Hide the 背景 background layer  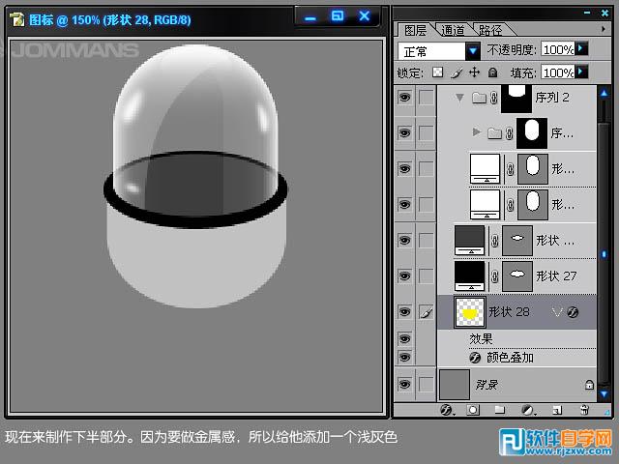tap(404, 385)
